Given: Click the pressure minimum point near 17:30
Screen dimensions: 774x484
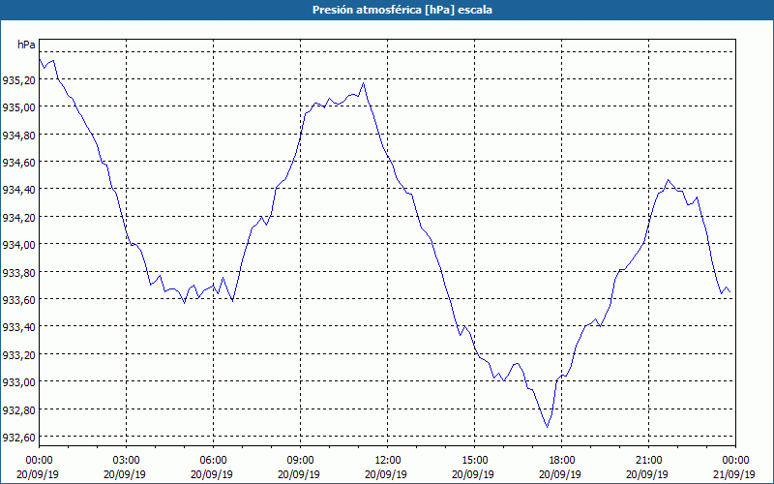Looking at the screenshot, I should pyautogui.click(x=547, y=427).
